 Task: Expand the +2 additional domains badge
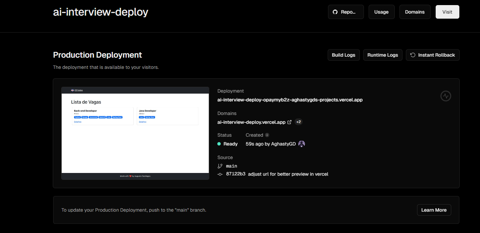(299, 122)
